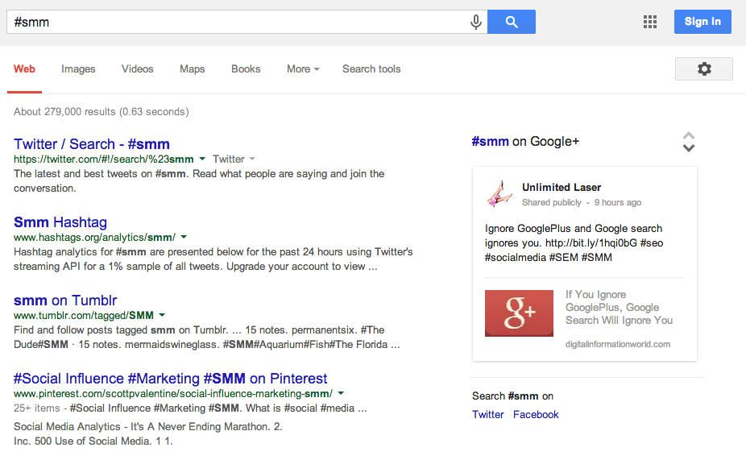The height and width of the screenshot is (460, 746).
Task: Expand arrow beside tumblr.com URL
Action: coord(162,315)
